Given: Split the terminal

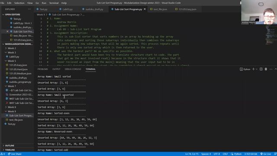Looking at the screenshot, I should click(261, 69).
